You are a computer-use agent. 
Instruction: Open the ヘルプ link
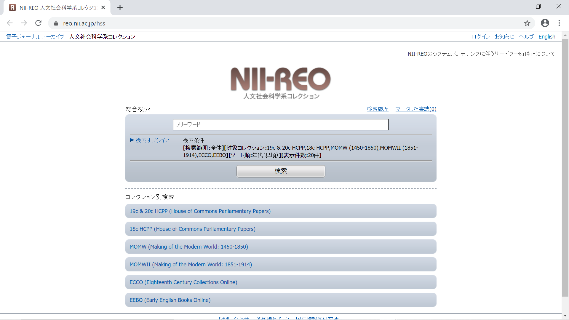526,37
